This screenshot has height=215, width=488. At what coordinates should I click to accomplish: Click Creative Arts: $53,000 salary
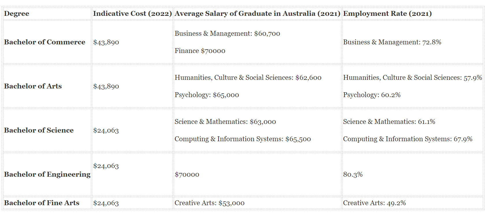[210, 203]
